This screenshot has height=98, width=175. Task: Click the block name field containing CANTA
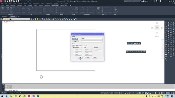point(92,39)
